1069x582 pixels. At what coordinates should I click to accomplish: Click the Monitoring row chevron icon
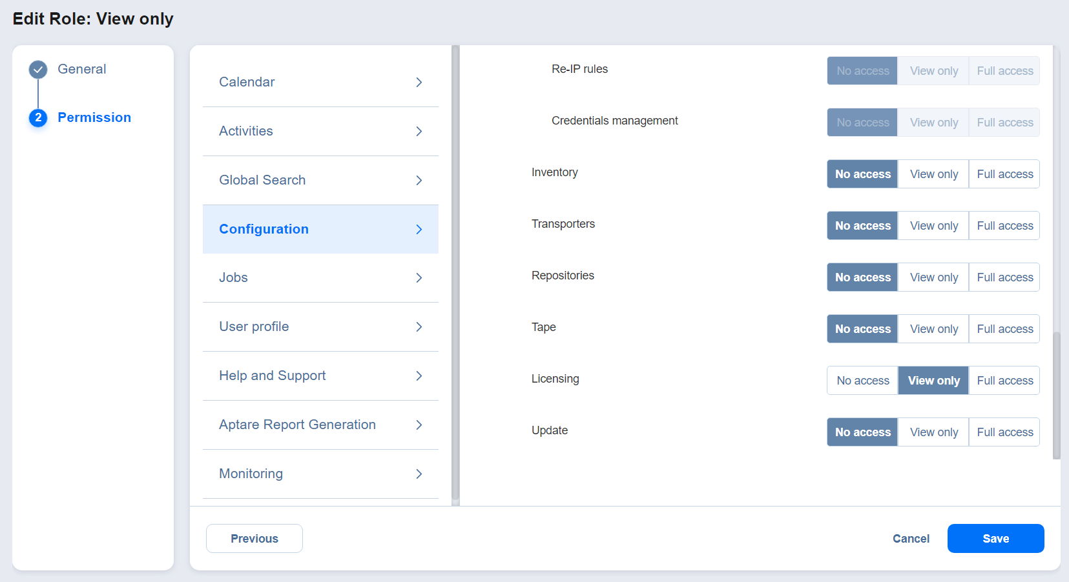point(419,474)
